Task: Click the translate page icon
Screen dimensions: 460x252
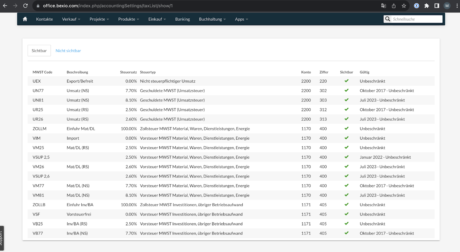Action: pos(384,6)
